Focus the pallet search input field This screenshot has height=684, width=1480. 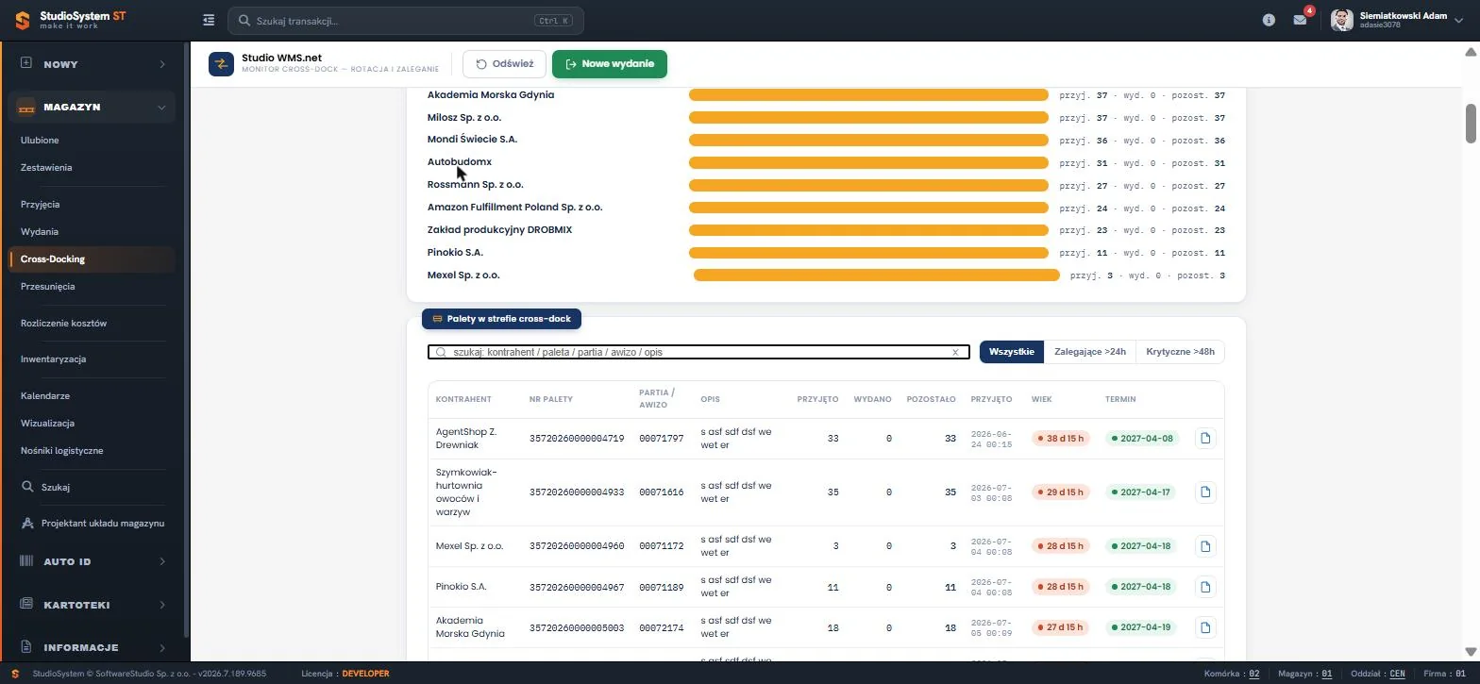click(698, 352)
